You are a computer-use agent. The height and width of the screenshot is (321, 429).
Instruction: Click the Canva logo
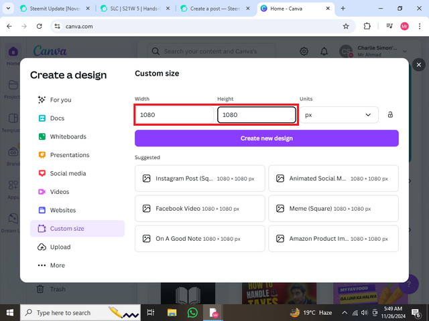coord(50,51)
